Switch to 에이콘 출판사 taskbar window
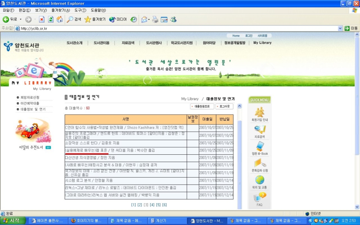This screenshot has width=360, height=225. (49, 221)
